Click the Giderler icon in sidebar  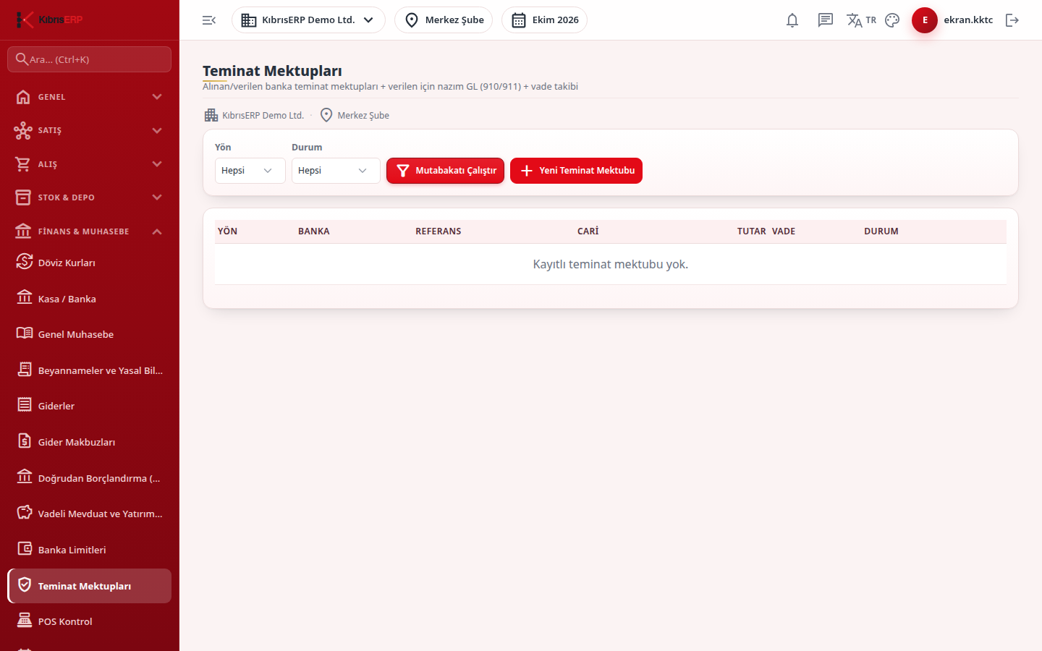click(25, 405)
